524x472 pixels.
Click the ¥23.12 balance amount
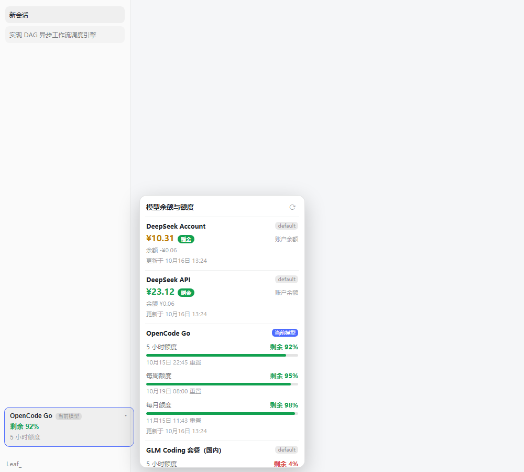160,292
